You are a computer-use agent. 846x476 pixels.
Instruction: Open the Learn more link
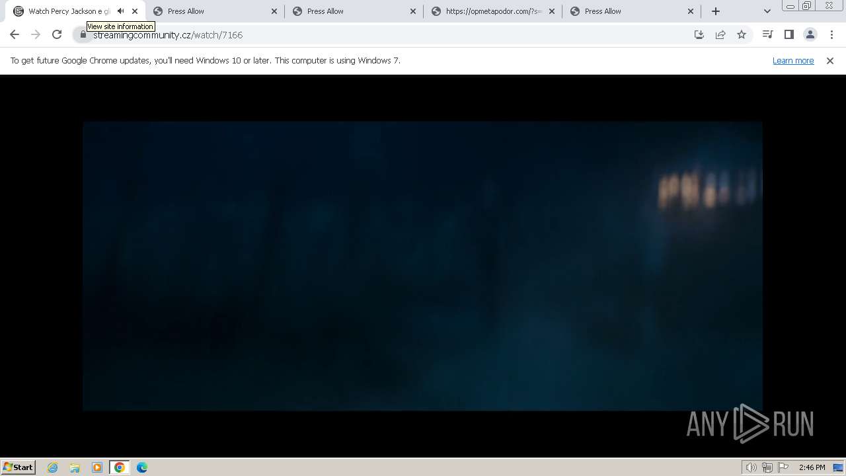(793, 60)
